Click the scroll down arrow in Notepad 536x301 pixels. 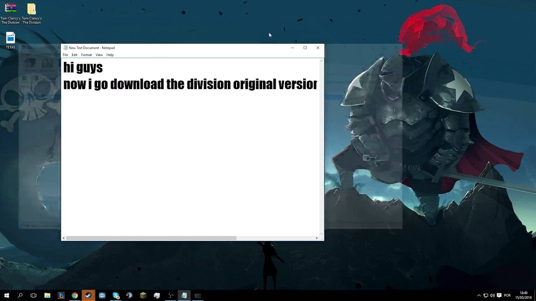[322, 234]
